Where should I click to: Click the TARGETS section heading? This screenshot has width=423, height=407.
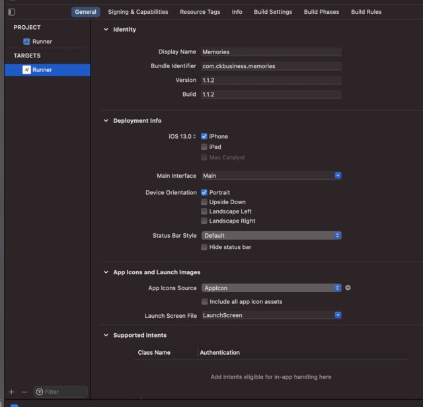pos(27,55)
